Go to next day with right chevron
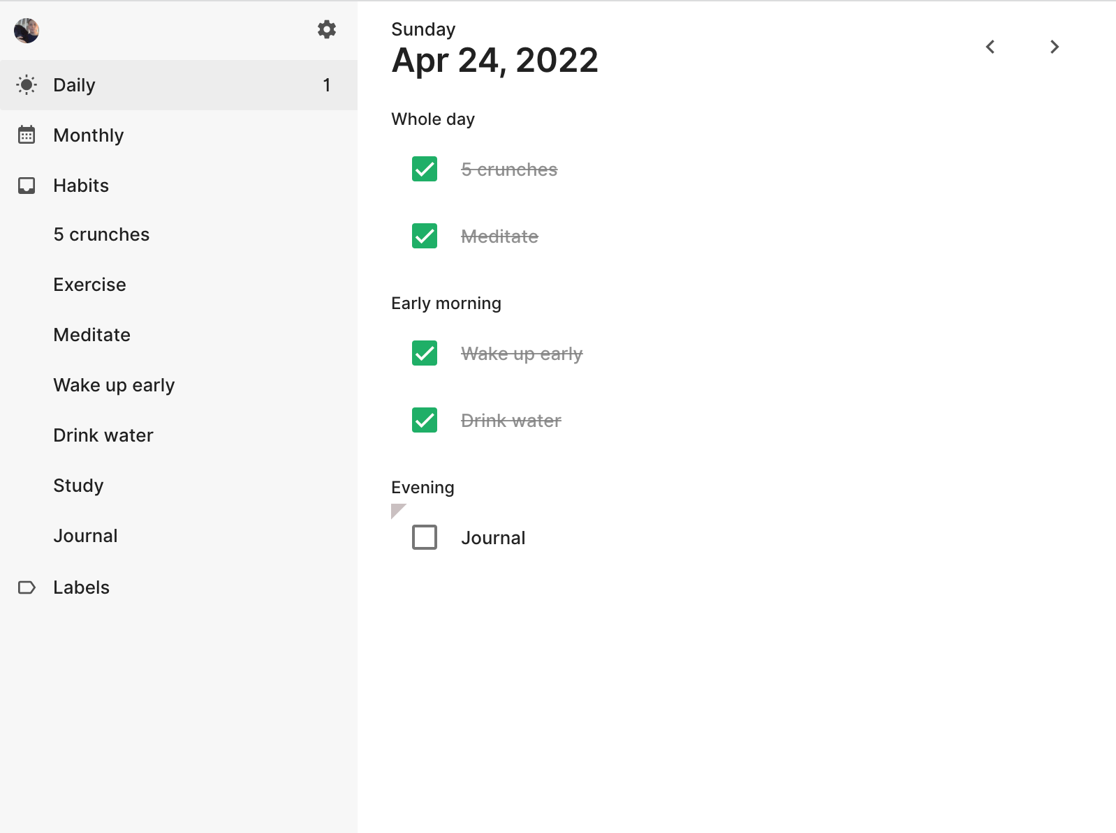Viewport: 1116px width, 833px height. click(1055, 47)
